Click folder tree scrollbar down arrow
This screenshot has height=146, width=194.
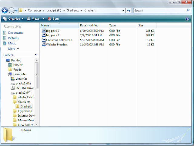tap(37, 124)
